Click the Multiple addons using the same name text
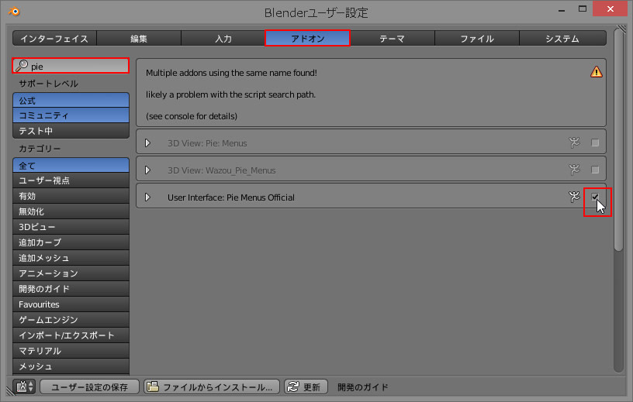This screenshot has width=633, height=402. click(x=231, y=73)
